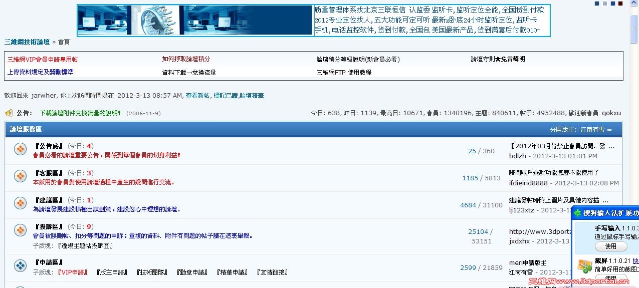This screenshot has height=288, width=639.
Task: Open 如何掙取論壇積分 link
Action: (186, 59)
